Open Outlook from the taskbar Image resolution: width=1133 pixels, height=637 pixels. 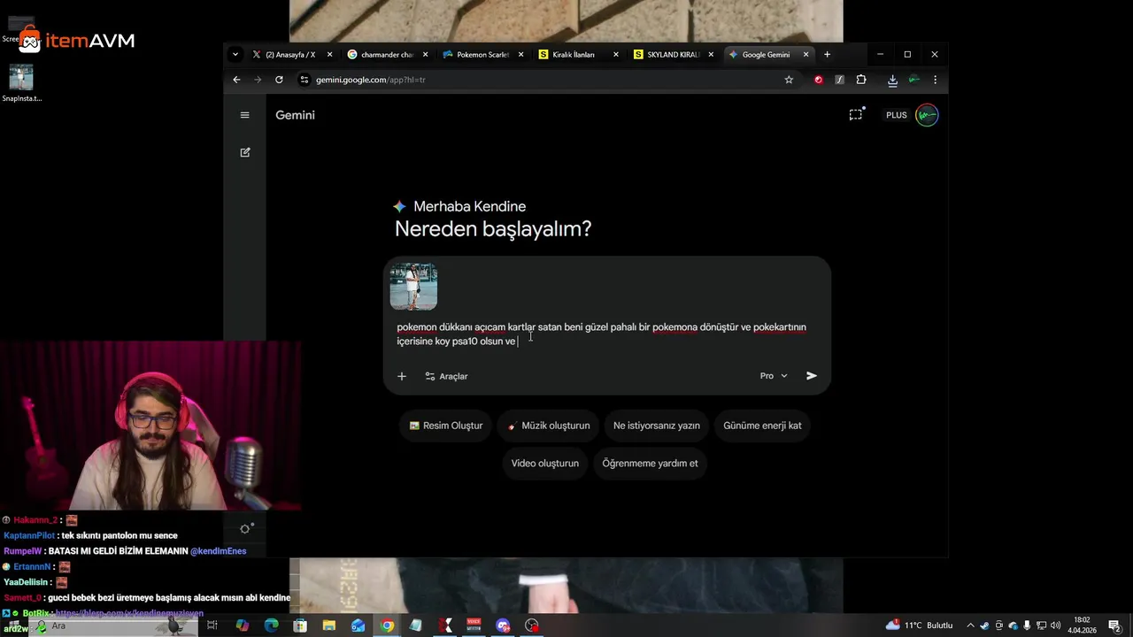click(x=358, y=625)
